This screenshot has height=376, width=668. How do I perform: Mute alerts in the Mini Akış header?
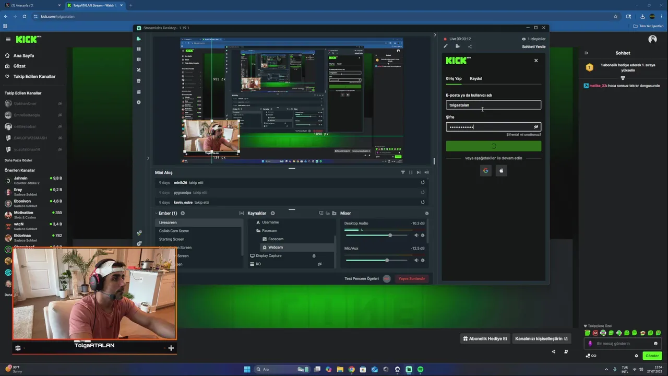[426, 172]
